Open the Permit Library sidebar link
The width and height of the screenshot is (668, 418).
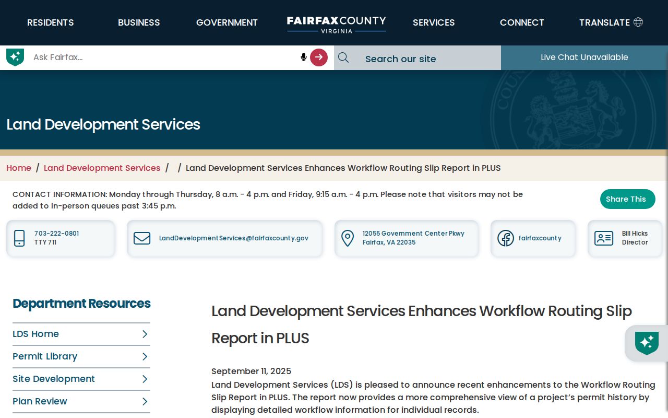(x=45, y=356)
